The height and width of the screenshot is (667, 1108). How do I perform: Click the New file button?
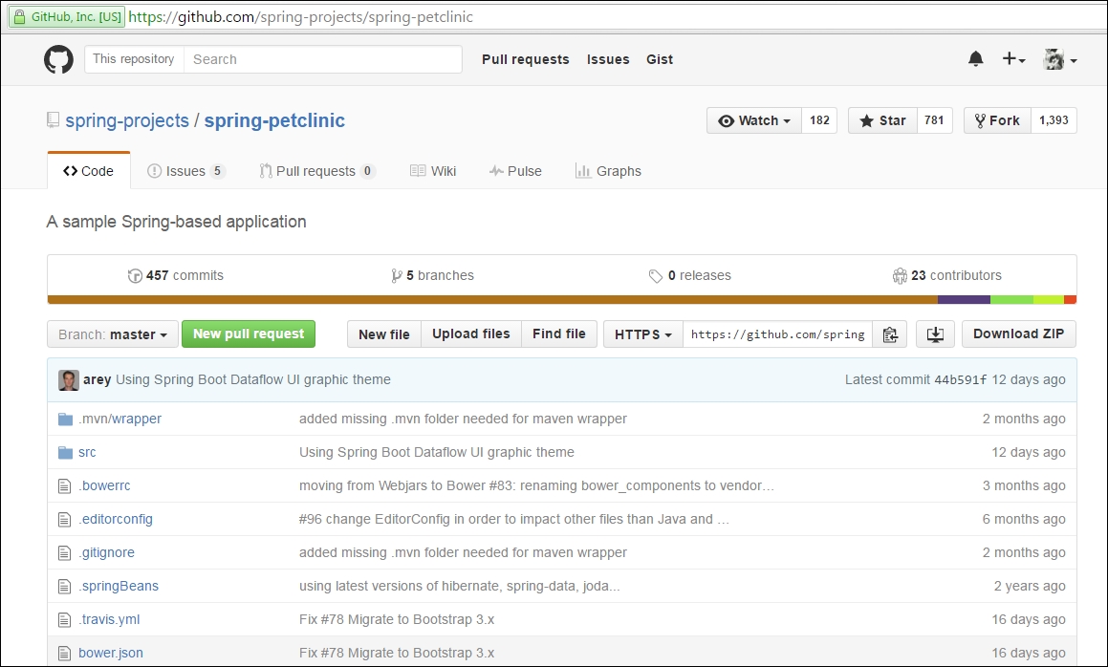[383, 334]
